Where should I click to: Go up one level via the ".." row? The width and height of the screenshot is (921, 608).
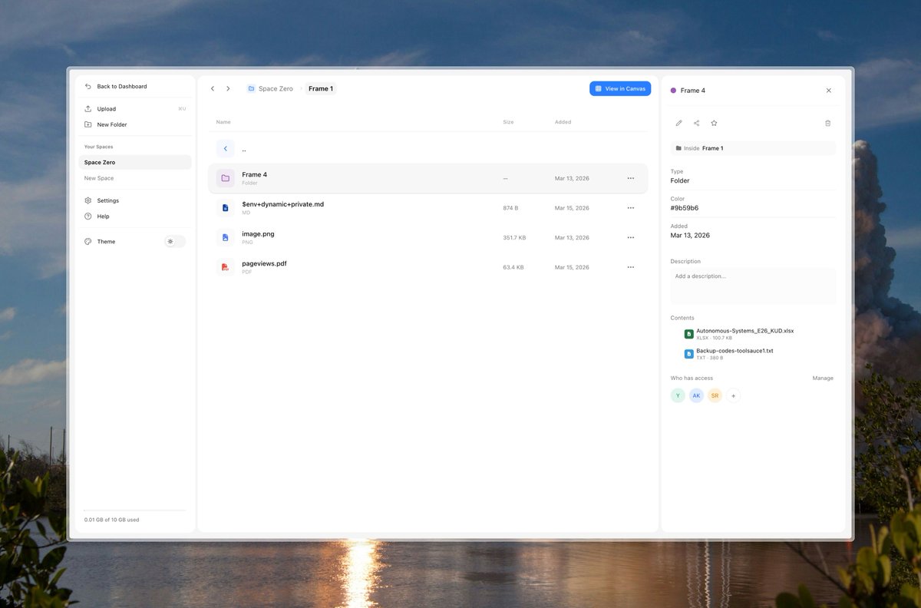tap(427, 149)
